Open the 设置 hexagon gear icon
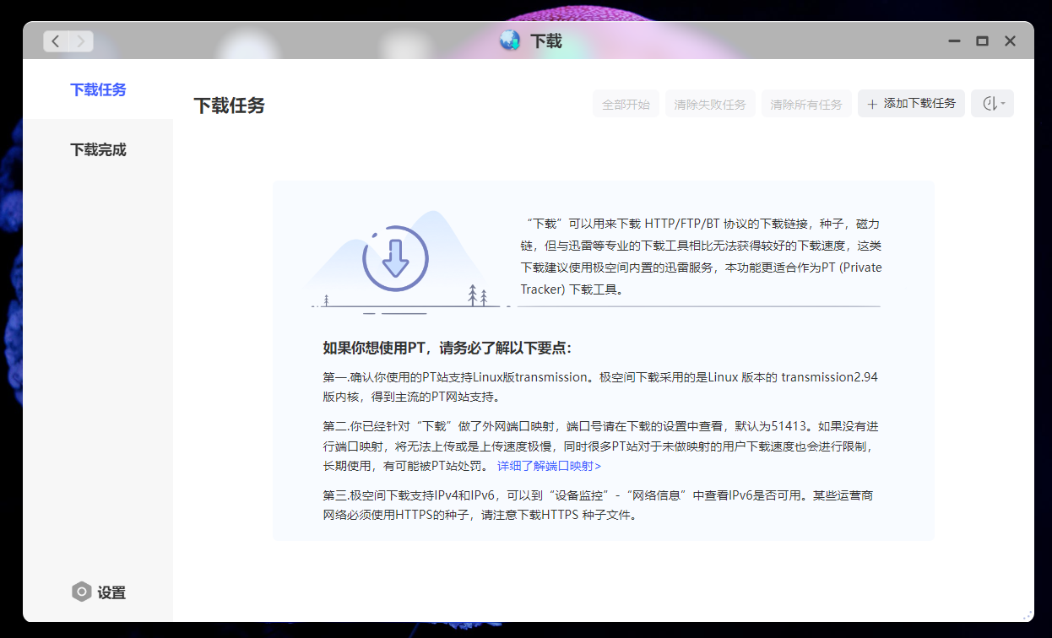 pos(81,592)
